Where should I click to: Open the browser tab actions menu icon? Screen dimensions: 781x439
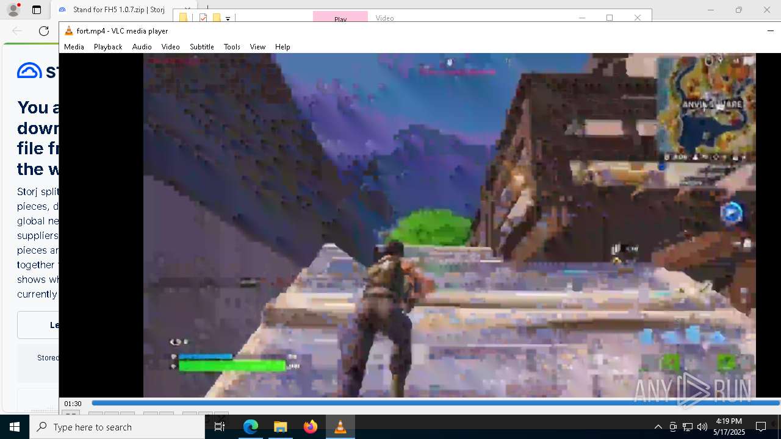[x=37, y=10]
